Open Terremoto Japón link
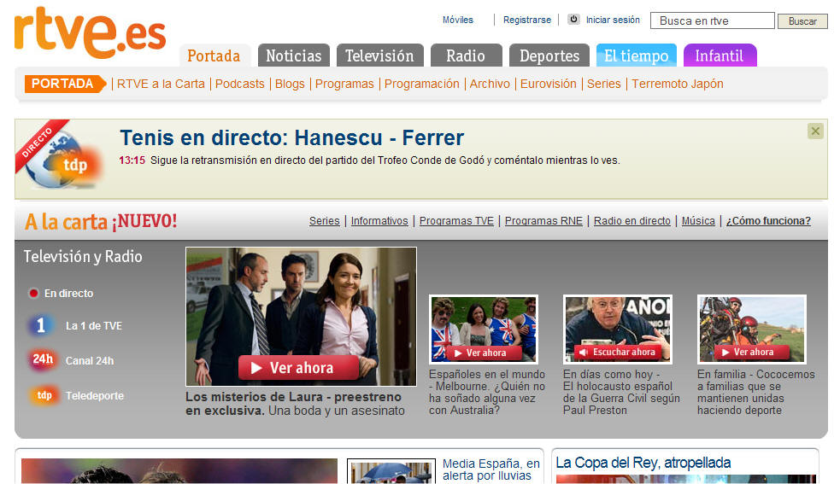 point(677,84)
